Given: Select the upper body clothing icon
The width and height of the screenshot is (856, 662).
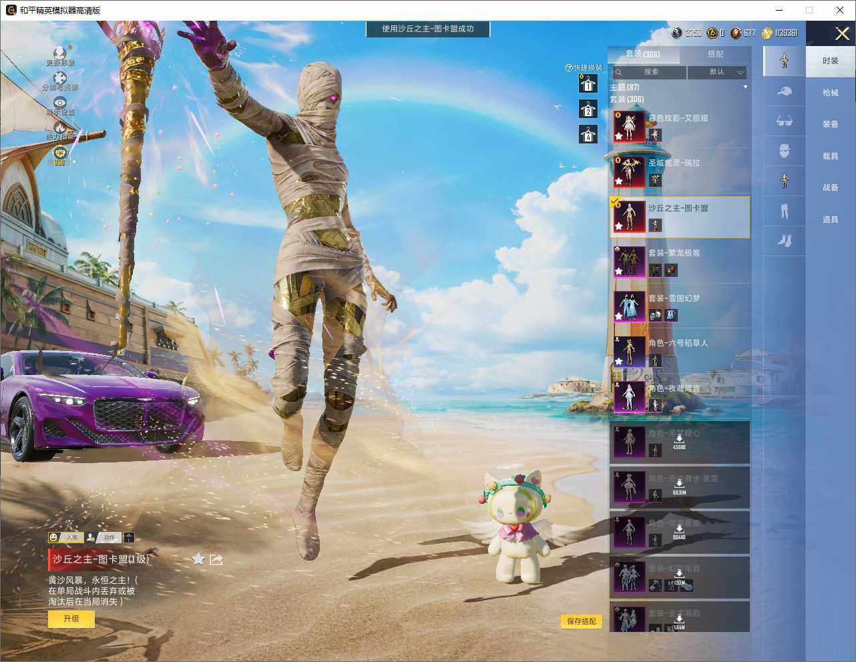Looking at the screenshot, I should point(785,180).
